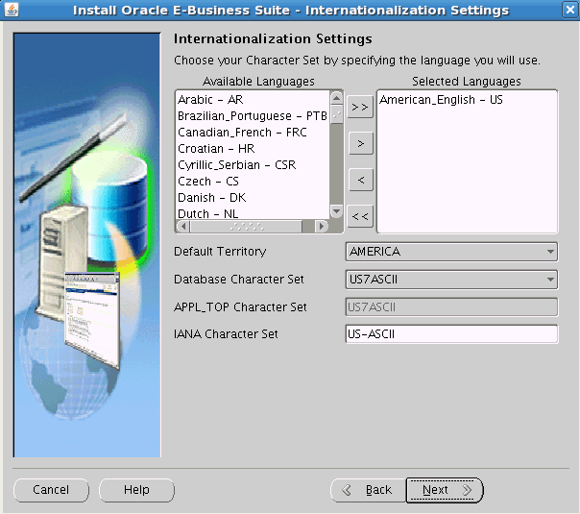Click the horizontal scroll left arrow
Image resolution: width=580 pixels, height=514 pixels.
[x=183, y=226]
